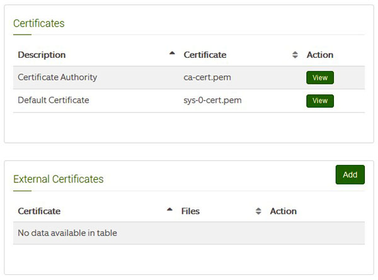The image size is (378, 280).
Task: Select the Certificate Authority row
Action: [189, 77]
